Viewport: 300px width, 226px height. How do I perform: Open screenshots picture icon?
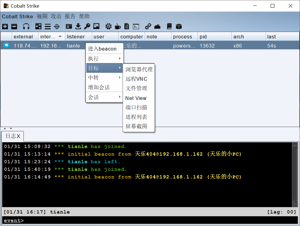coord(96,26)
